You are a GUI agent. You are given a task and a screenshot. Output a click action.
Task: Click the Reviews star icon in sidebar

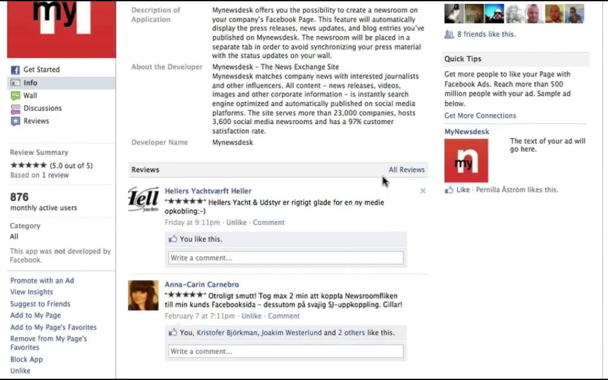[15, 122]
